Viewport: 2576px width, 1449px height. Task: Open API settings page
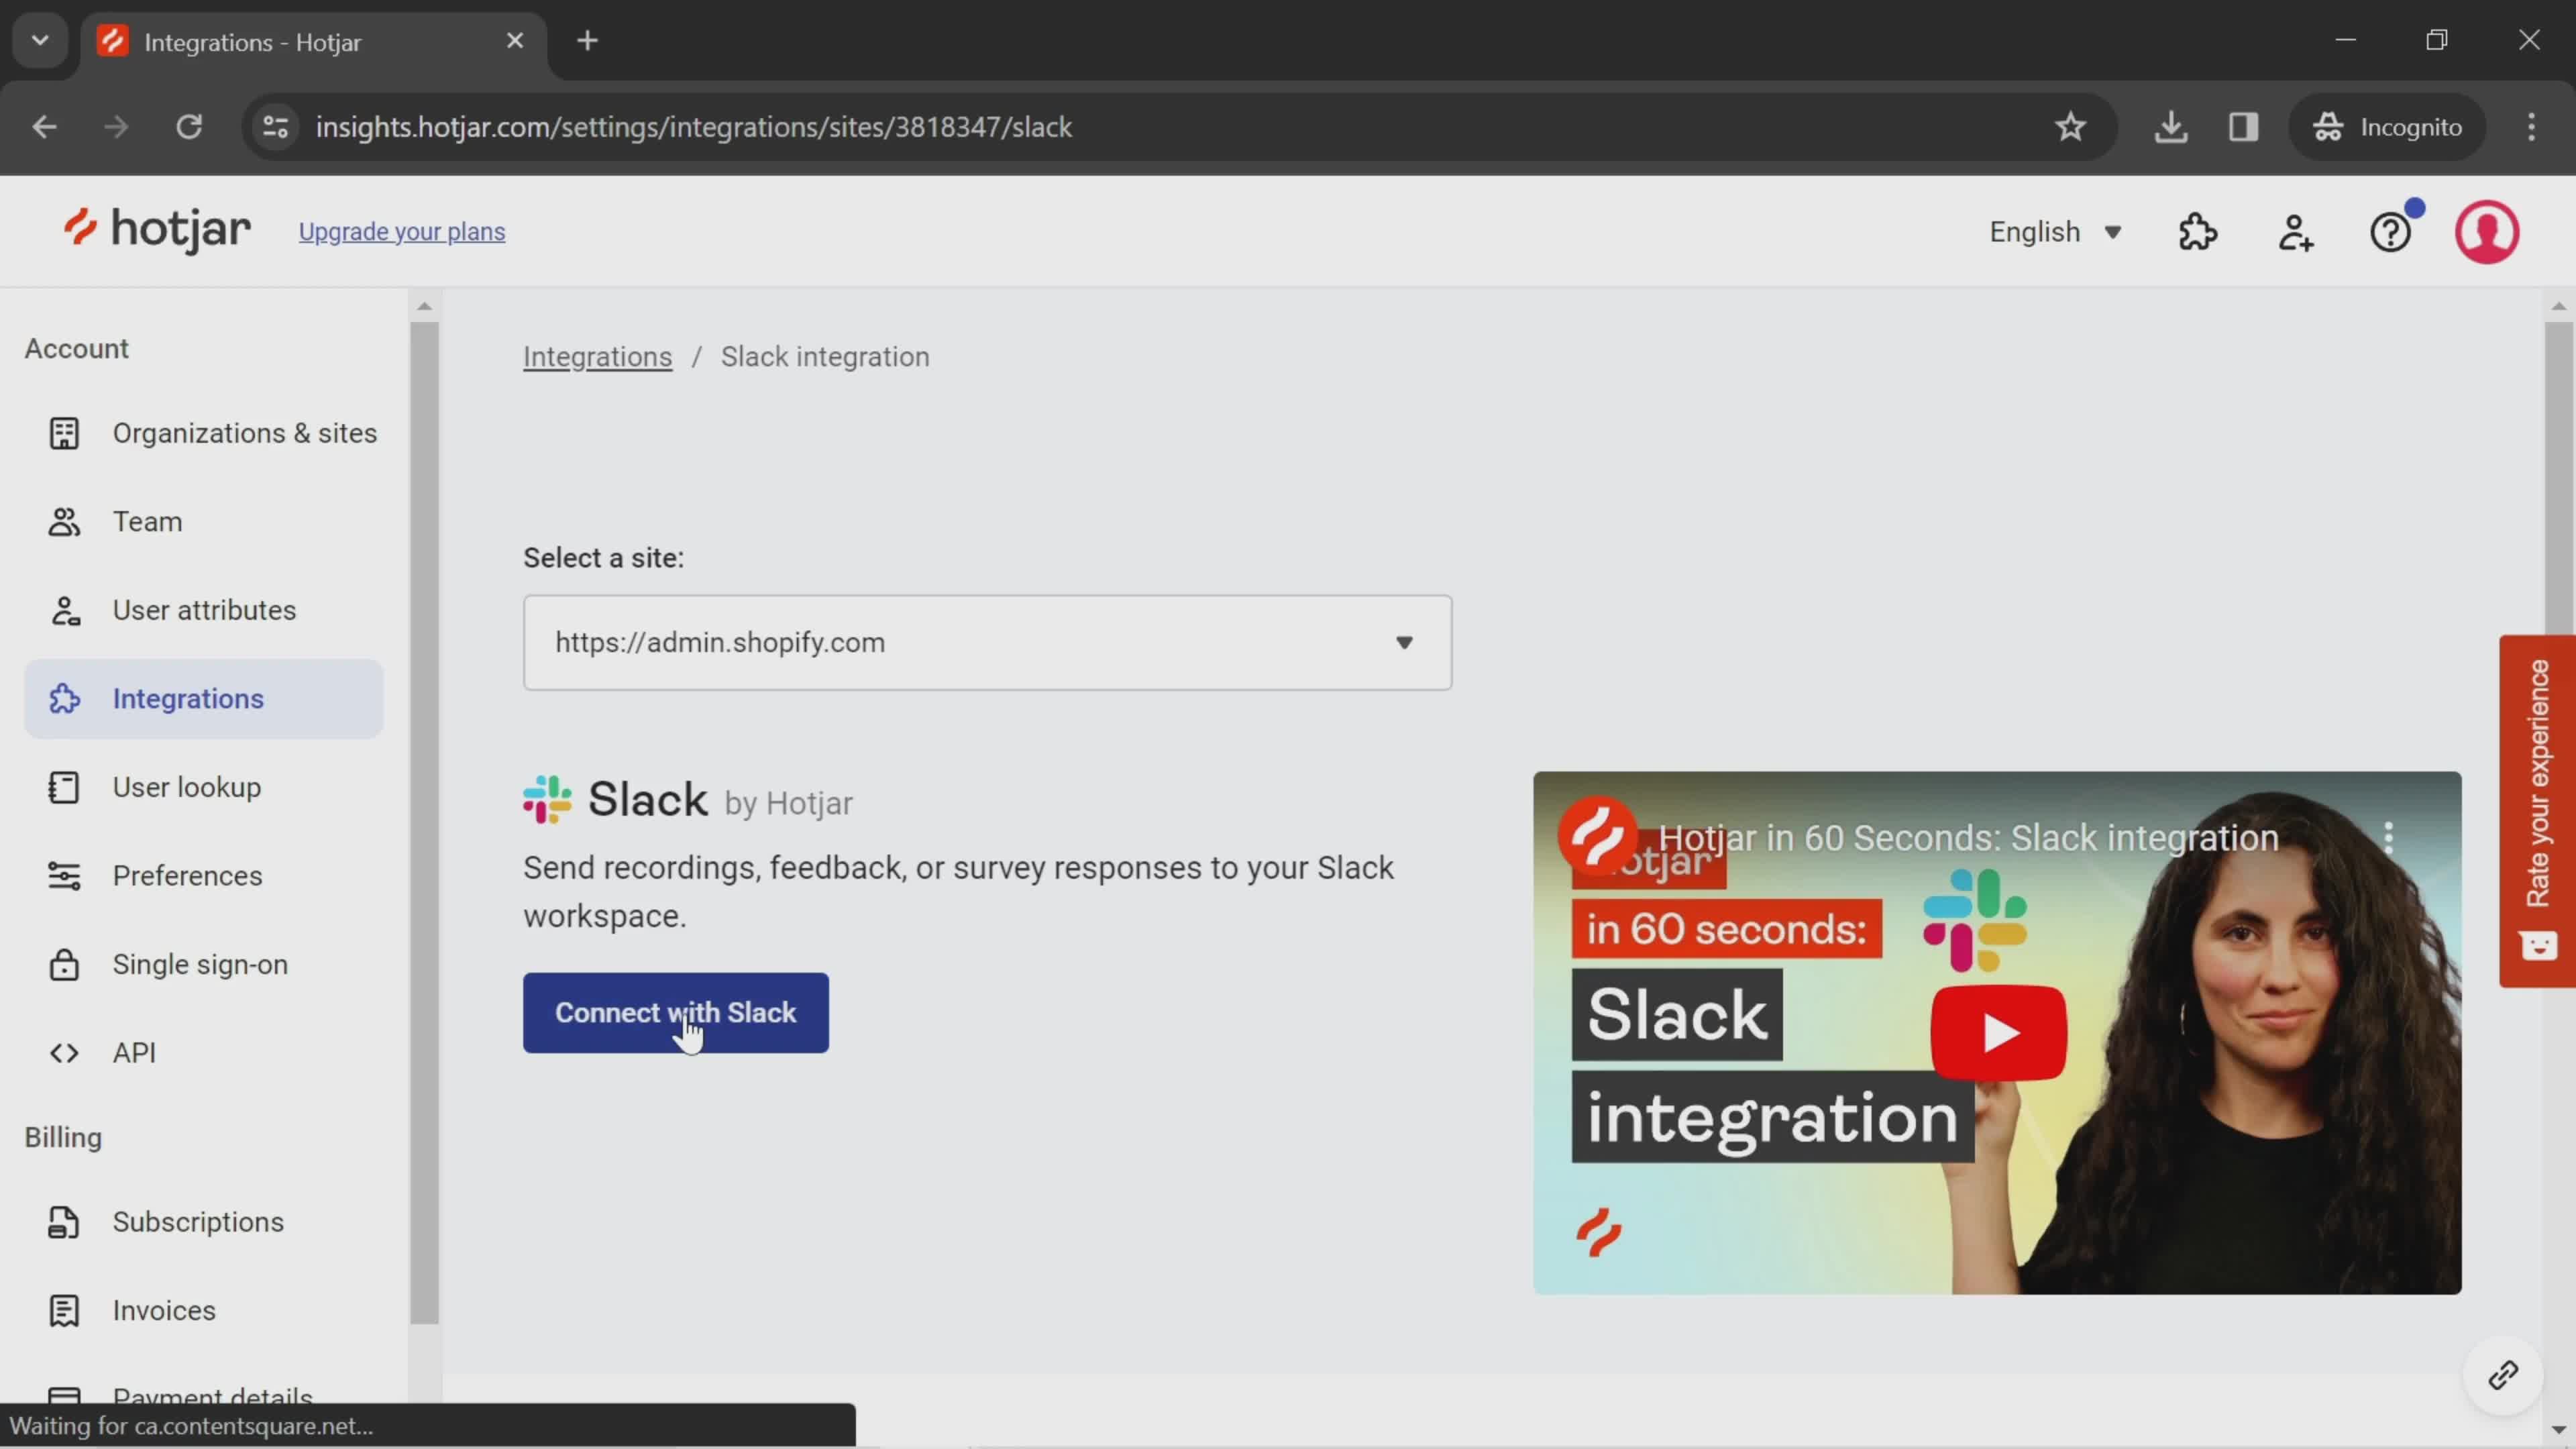point(134,1051)
